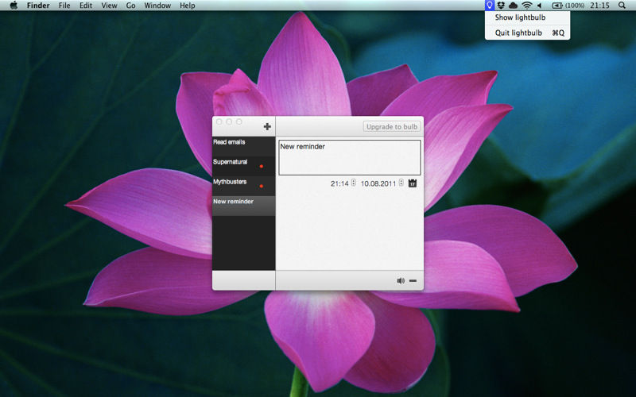Open the View menu
Image resolution: width=636 pixels, height=397 pixels.
[x=109, y=6]
